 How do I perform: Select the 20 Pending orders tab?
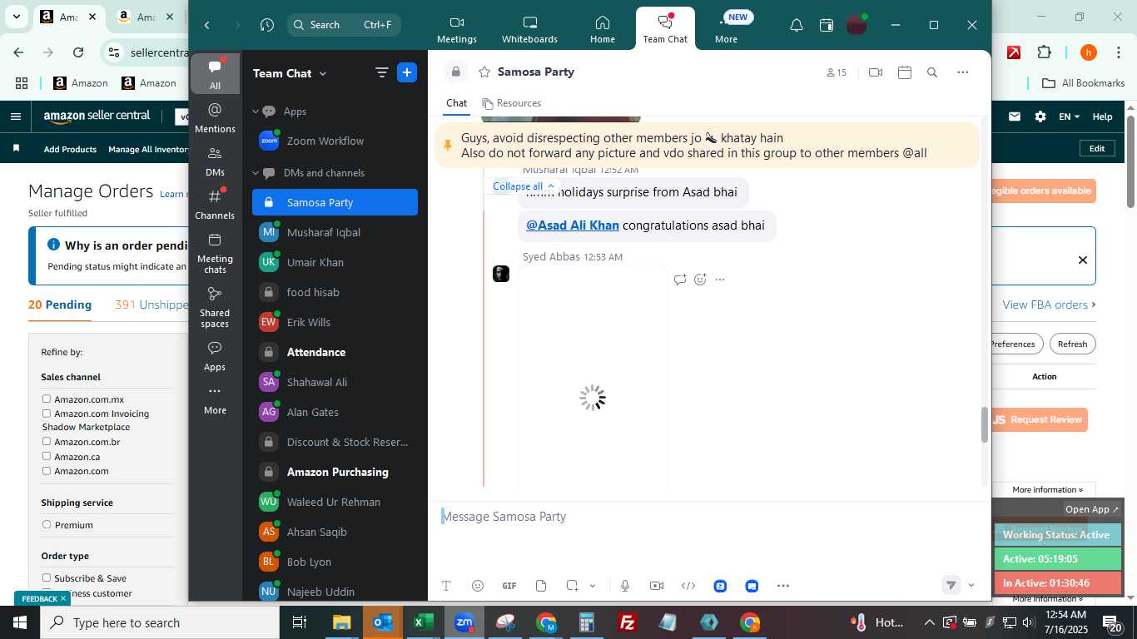60,305
